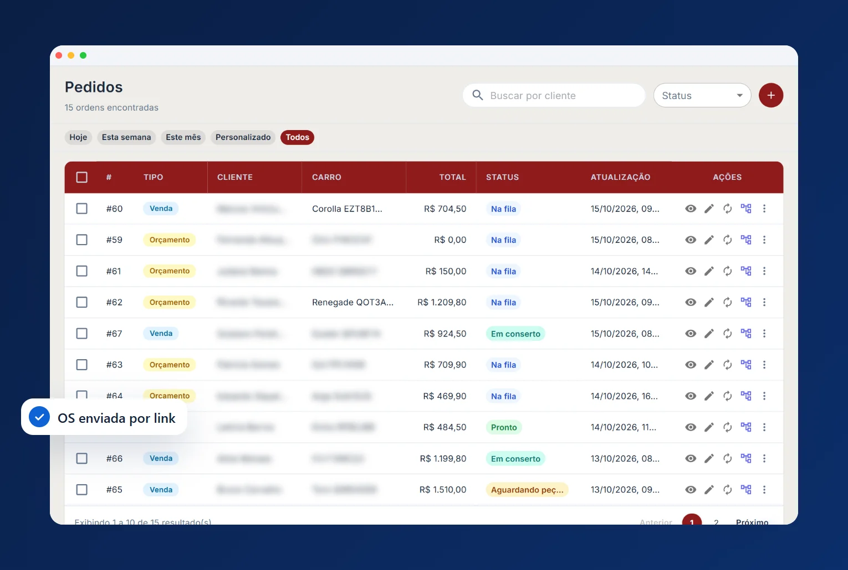Click the Pronto status badge
The width and height of the screenshot is (848, 570).
click(504, 427)
